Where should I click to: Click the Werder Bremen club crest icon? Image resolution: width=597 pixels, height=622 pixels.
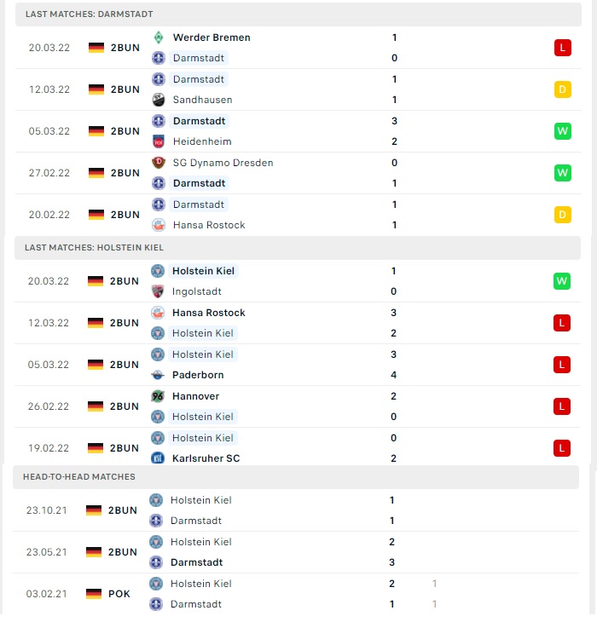pyautogui.click(x=159, y=37)
